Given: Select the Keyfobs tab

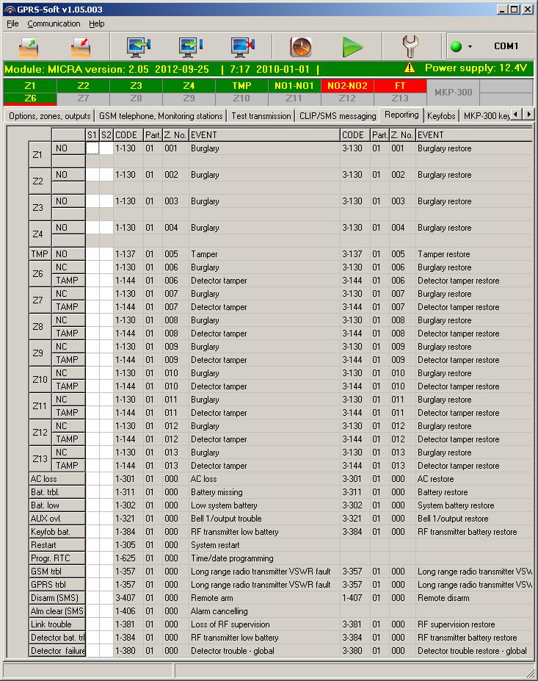Looking at the screenshot, I should pos(441,116).
